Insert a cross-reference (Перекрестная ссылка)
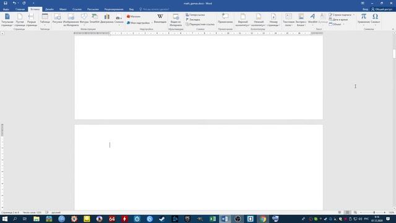This screenshot has height=223, width=396. (x=200, y=24)
